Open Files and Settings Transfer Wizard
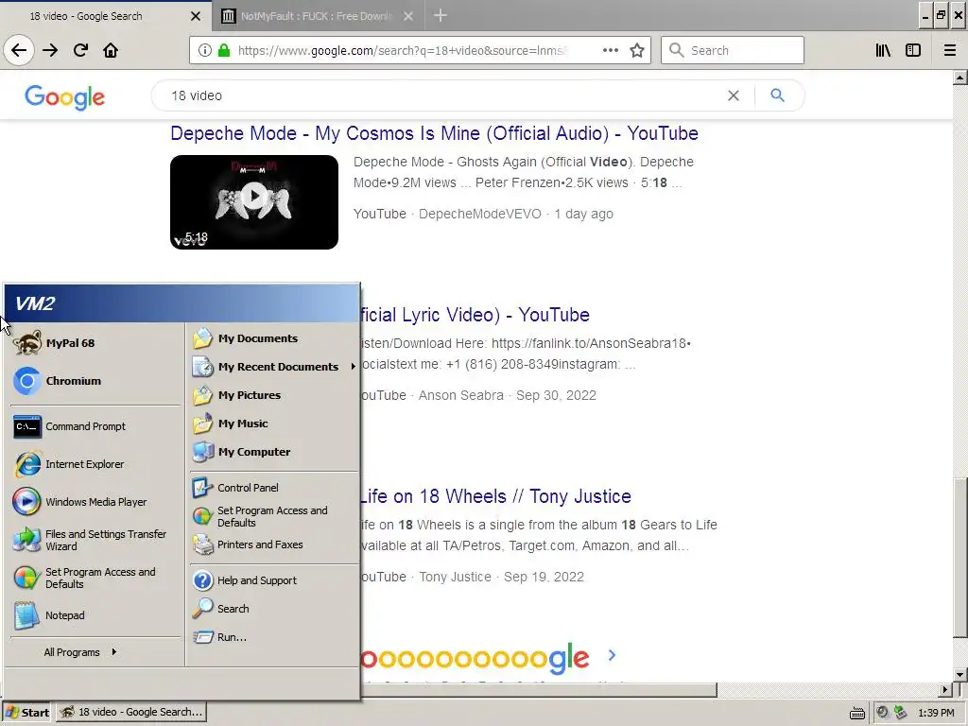Viewport: 968px width, 726px height. [95, 540]
